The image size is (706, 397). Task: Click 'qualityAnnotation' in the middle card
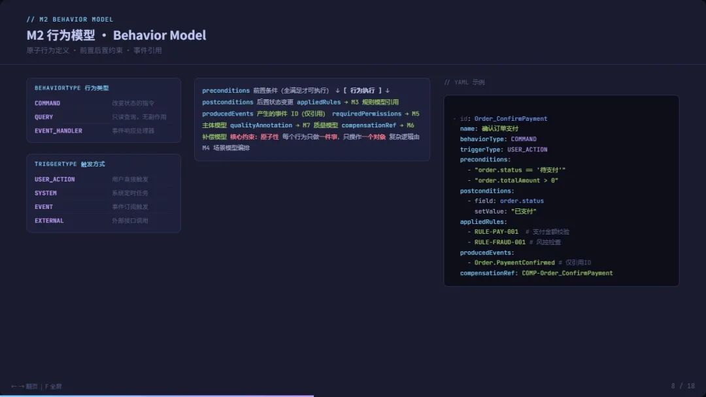[x=261, y=125]
